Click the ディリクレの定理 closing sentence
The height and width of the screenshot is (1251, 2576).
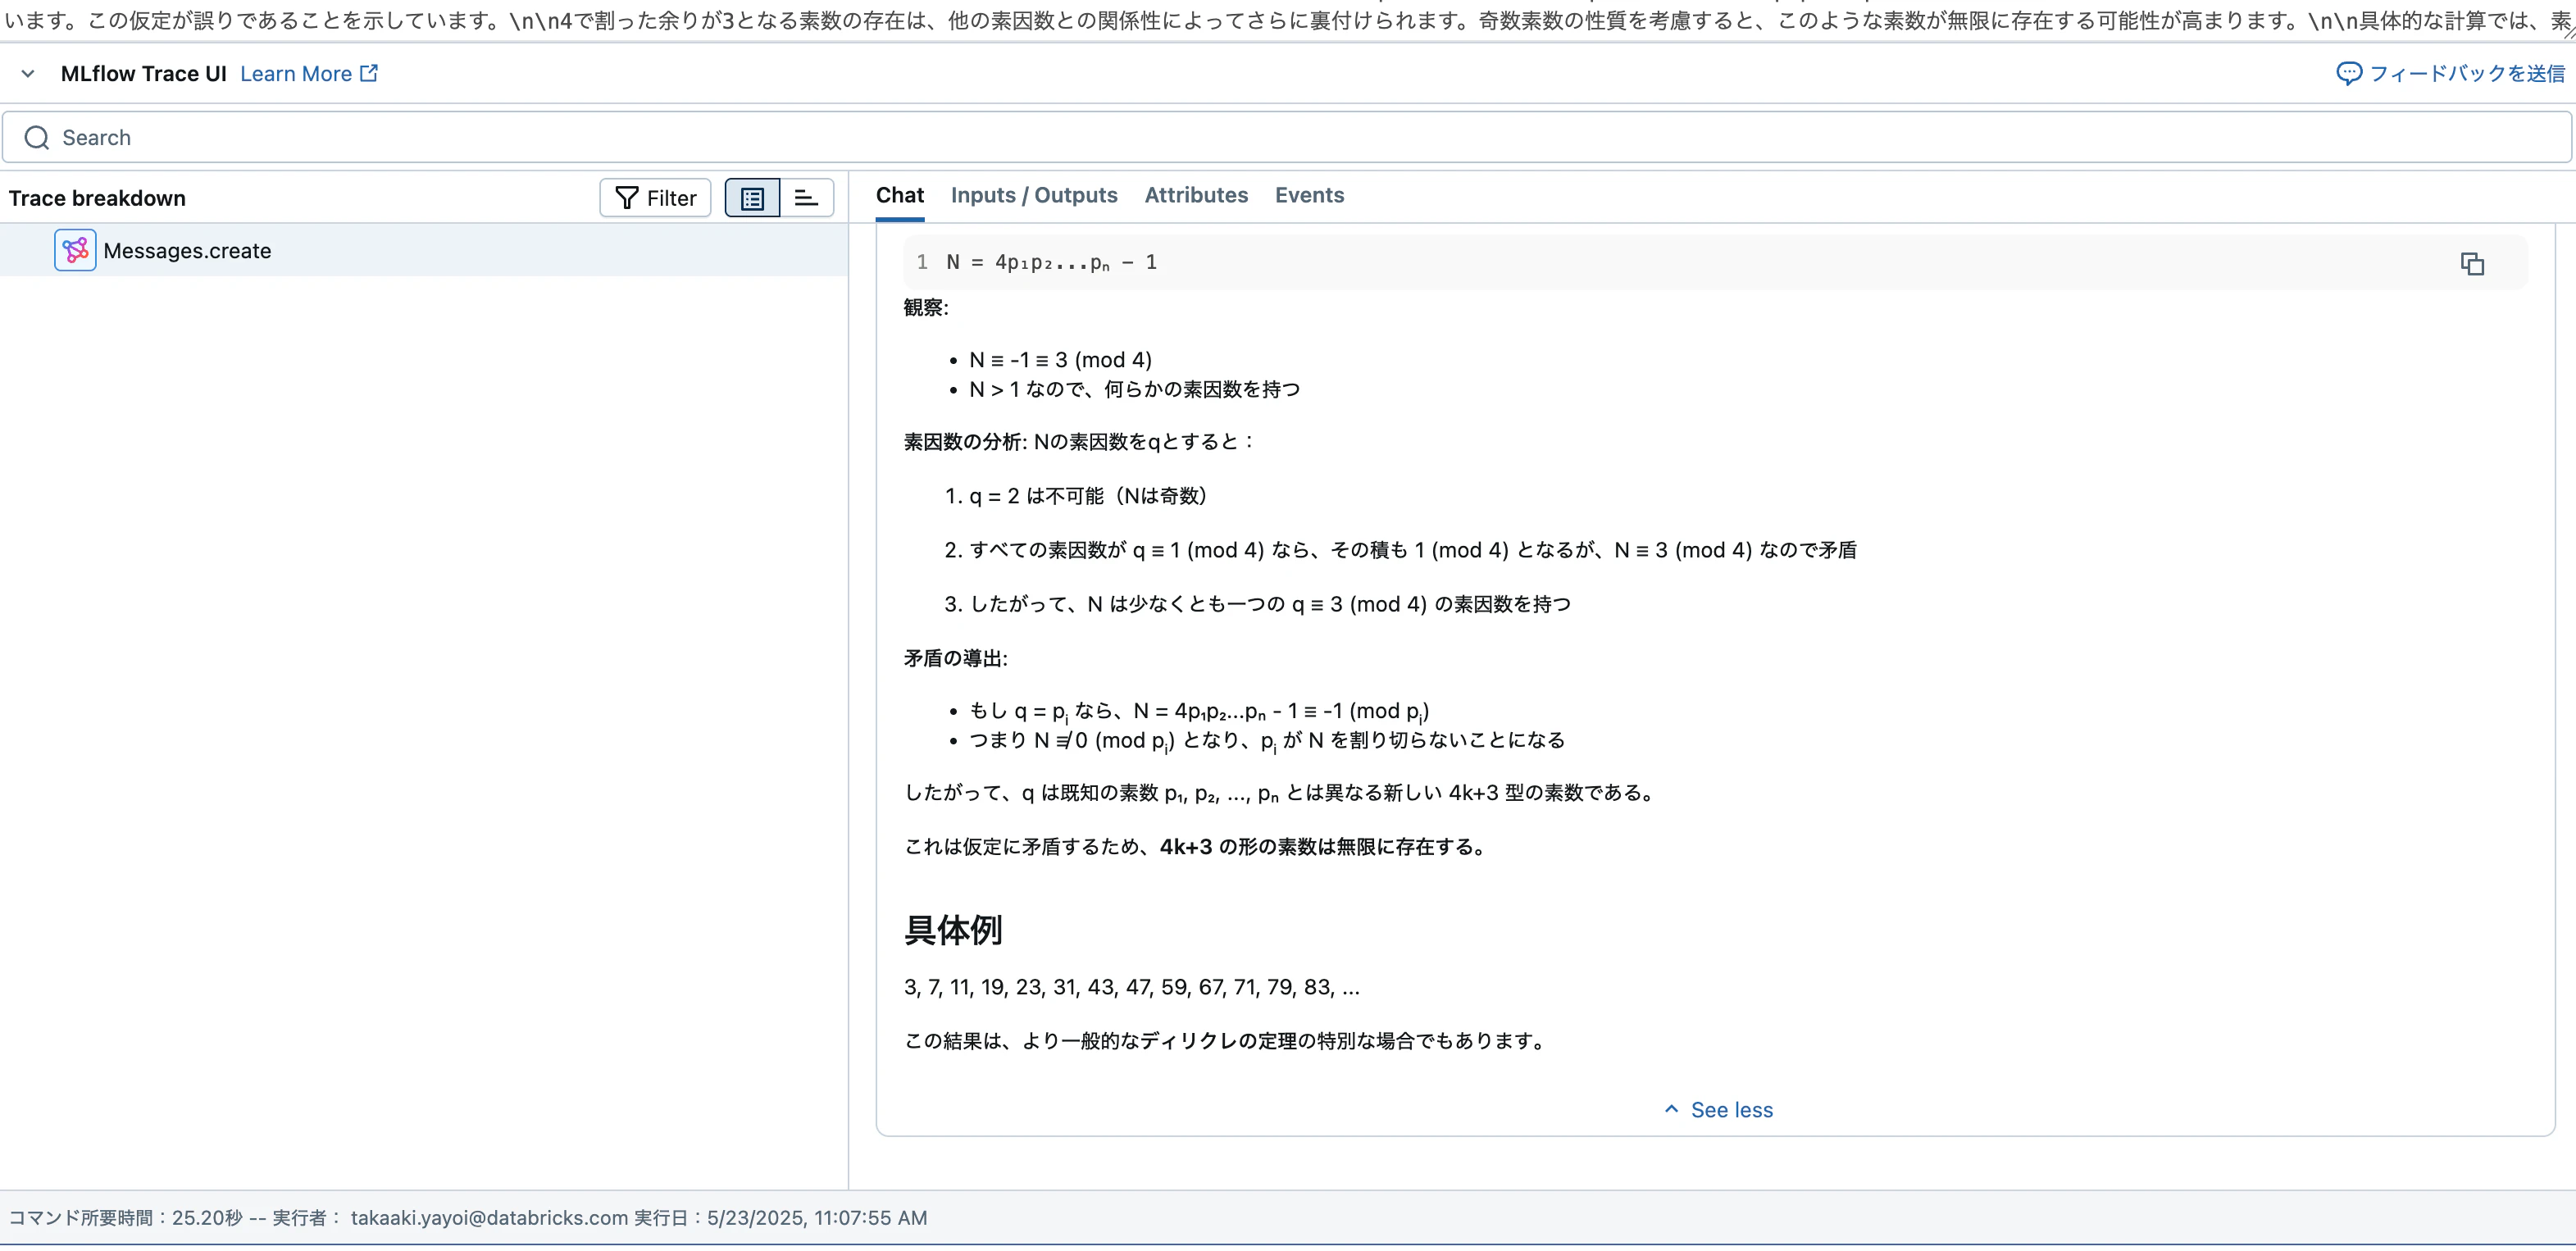[1227, 1040]
